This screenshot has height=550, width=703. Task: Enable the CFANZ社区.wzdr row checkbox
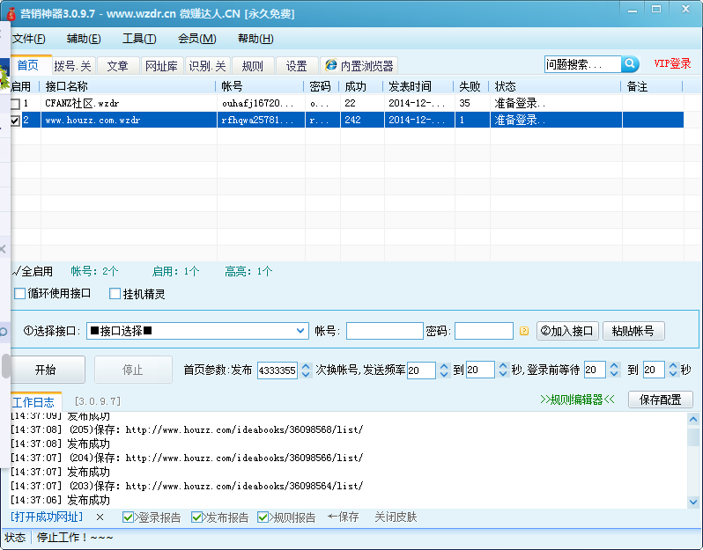pyautogui.click(x=15, y=104)
